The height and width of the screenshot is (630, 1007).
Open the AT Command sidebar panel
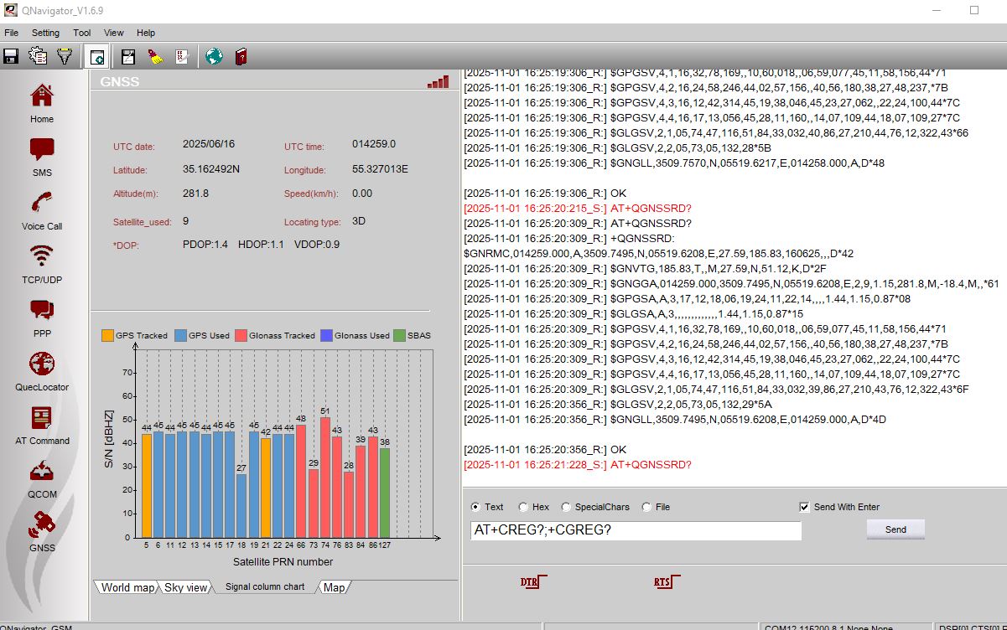coord(42,425)
